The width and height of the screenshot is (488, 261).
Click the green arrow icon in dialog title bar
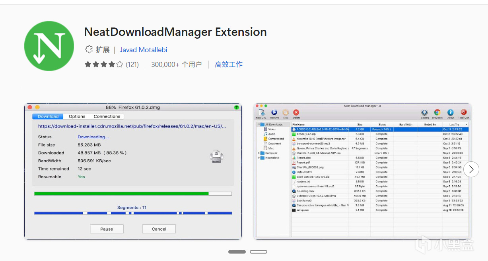pos(236,107)
